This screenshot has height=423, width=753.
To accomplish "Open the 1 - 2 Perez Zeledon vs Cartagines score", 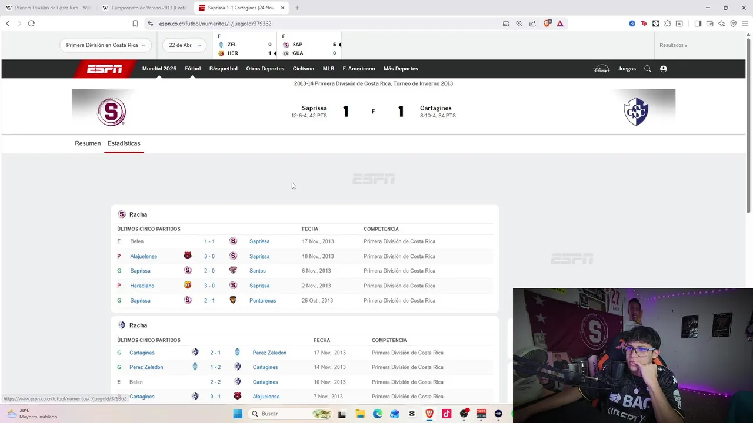I will coord(215,367).
